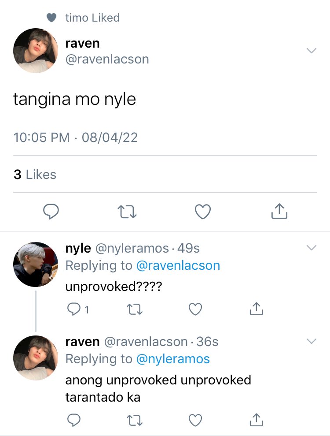Like raven's tarantado ka reply
Viewport: 330px width, 436px height.
click(195, 420)
